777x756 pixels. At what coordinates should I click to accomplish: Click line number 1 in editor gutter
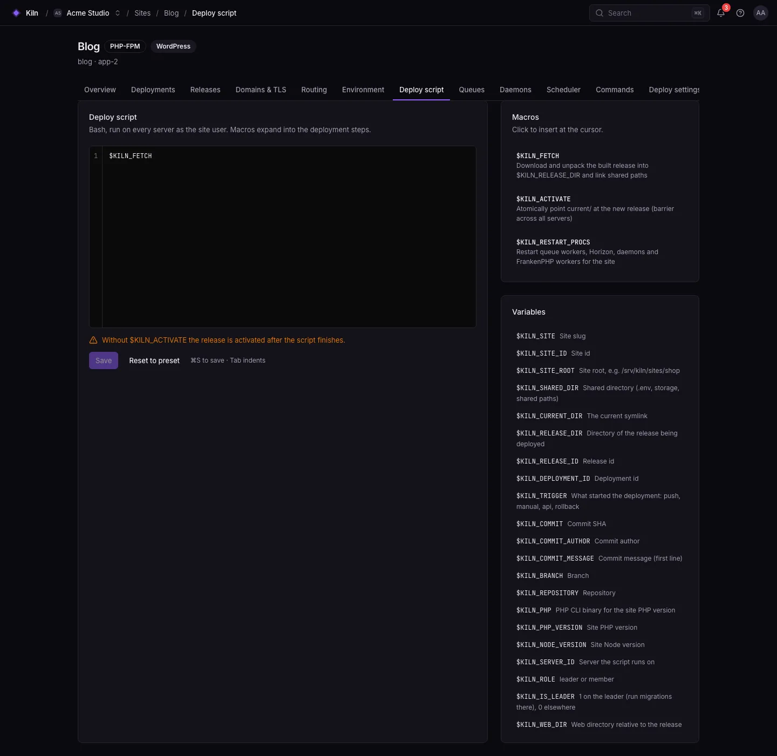pos(96,156)
